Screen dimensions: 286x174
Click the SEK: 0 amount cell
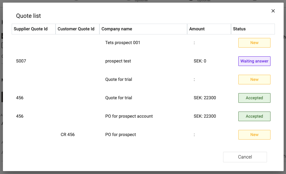[x=200, y=61]
